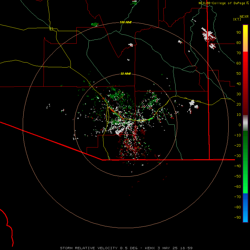Click the -70 value on velocity scale
Screen dimensions: 250x250
pyautogui.click(x=237, y=197)
